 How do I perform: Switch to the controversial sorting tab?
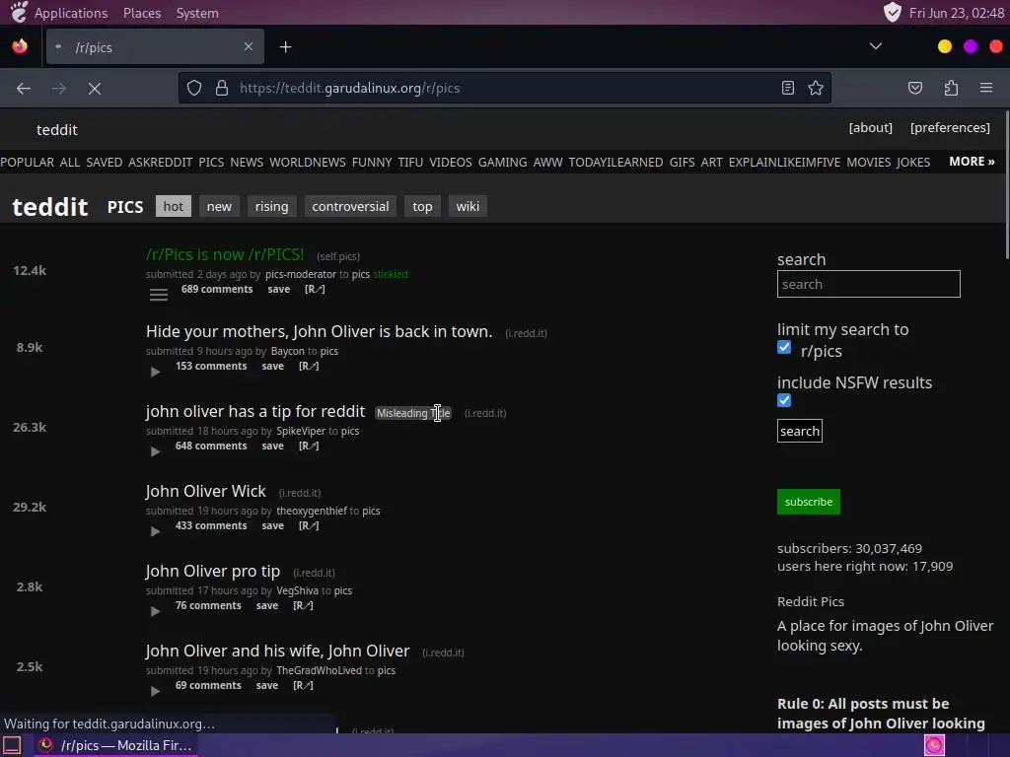pyautogui.click(x=350, y=206)
